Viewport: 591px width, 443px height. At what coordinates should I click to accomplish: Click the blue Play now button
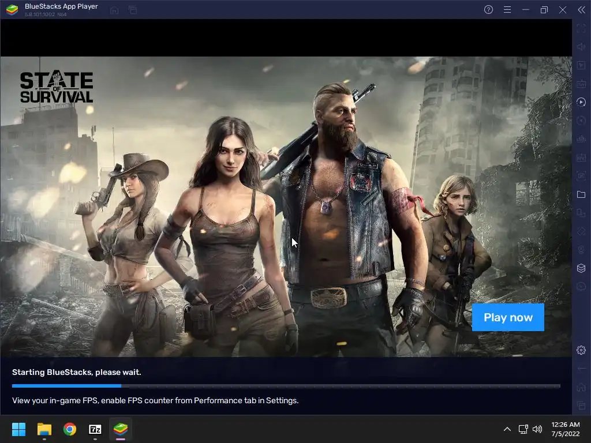point(508,317)
